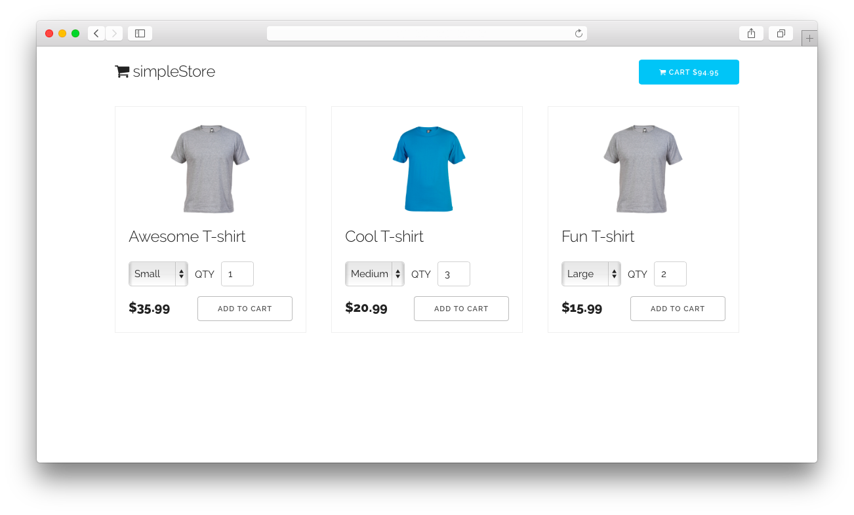Click the browser back arrow button

[x=96, y=33]
